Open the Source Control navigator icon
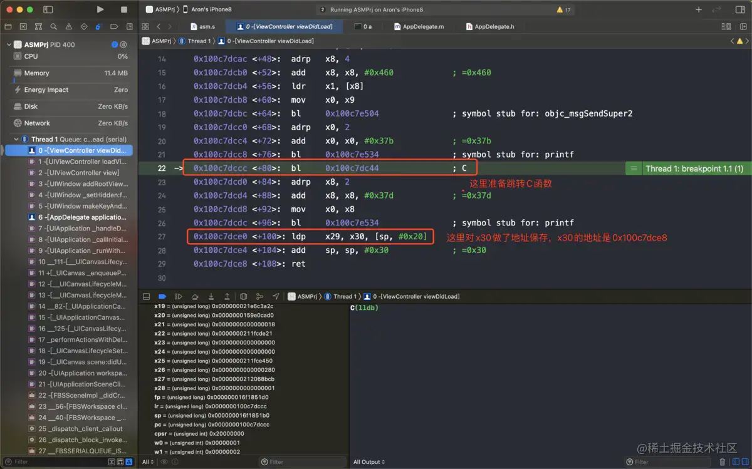The image size is (752, 469). tap(23, 27)
